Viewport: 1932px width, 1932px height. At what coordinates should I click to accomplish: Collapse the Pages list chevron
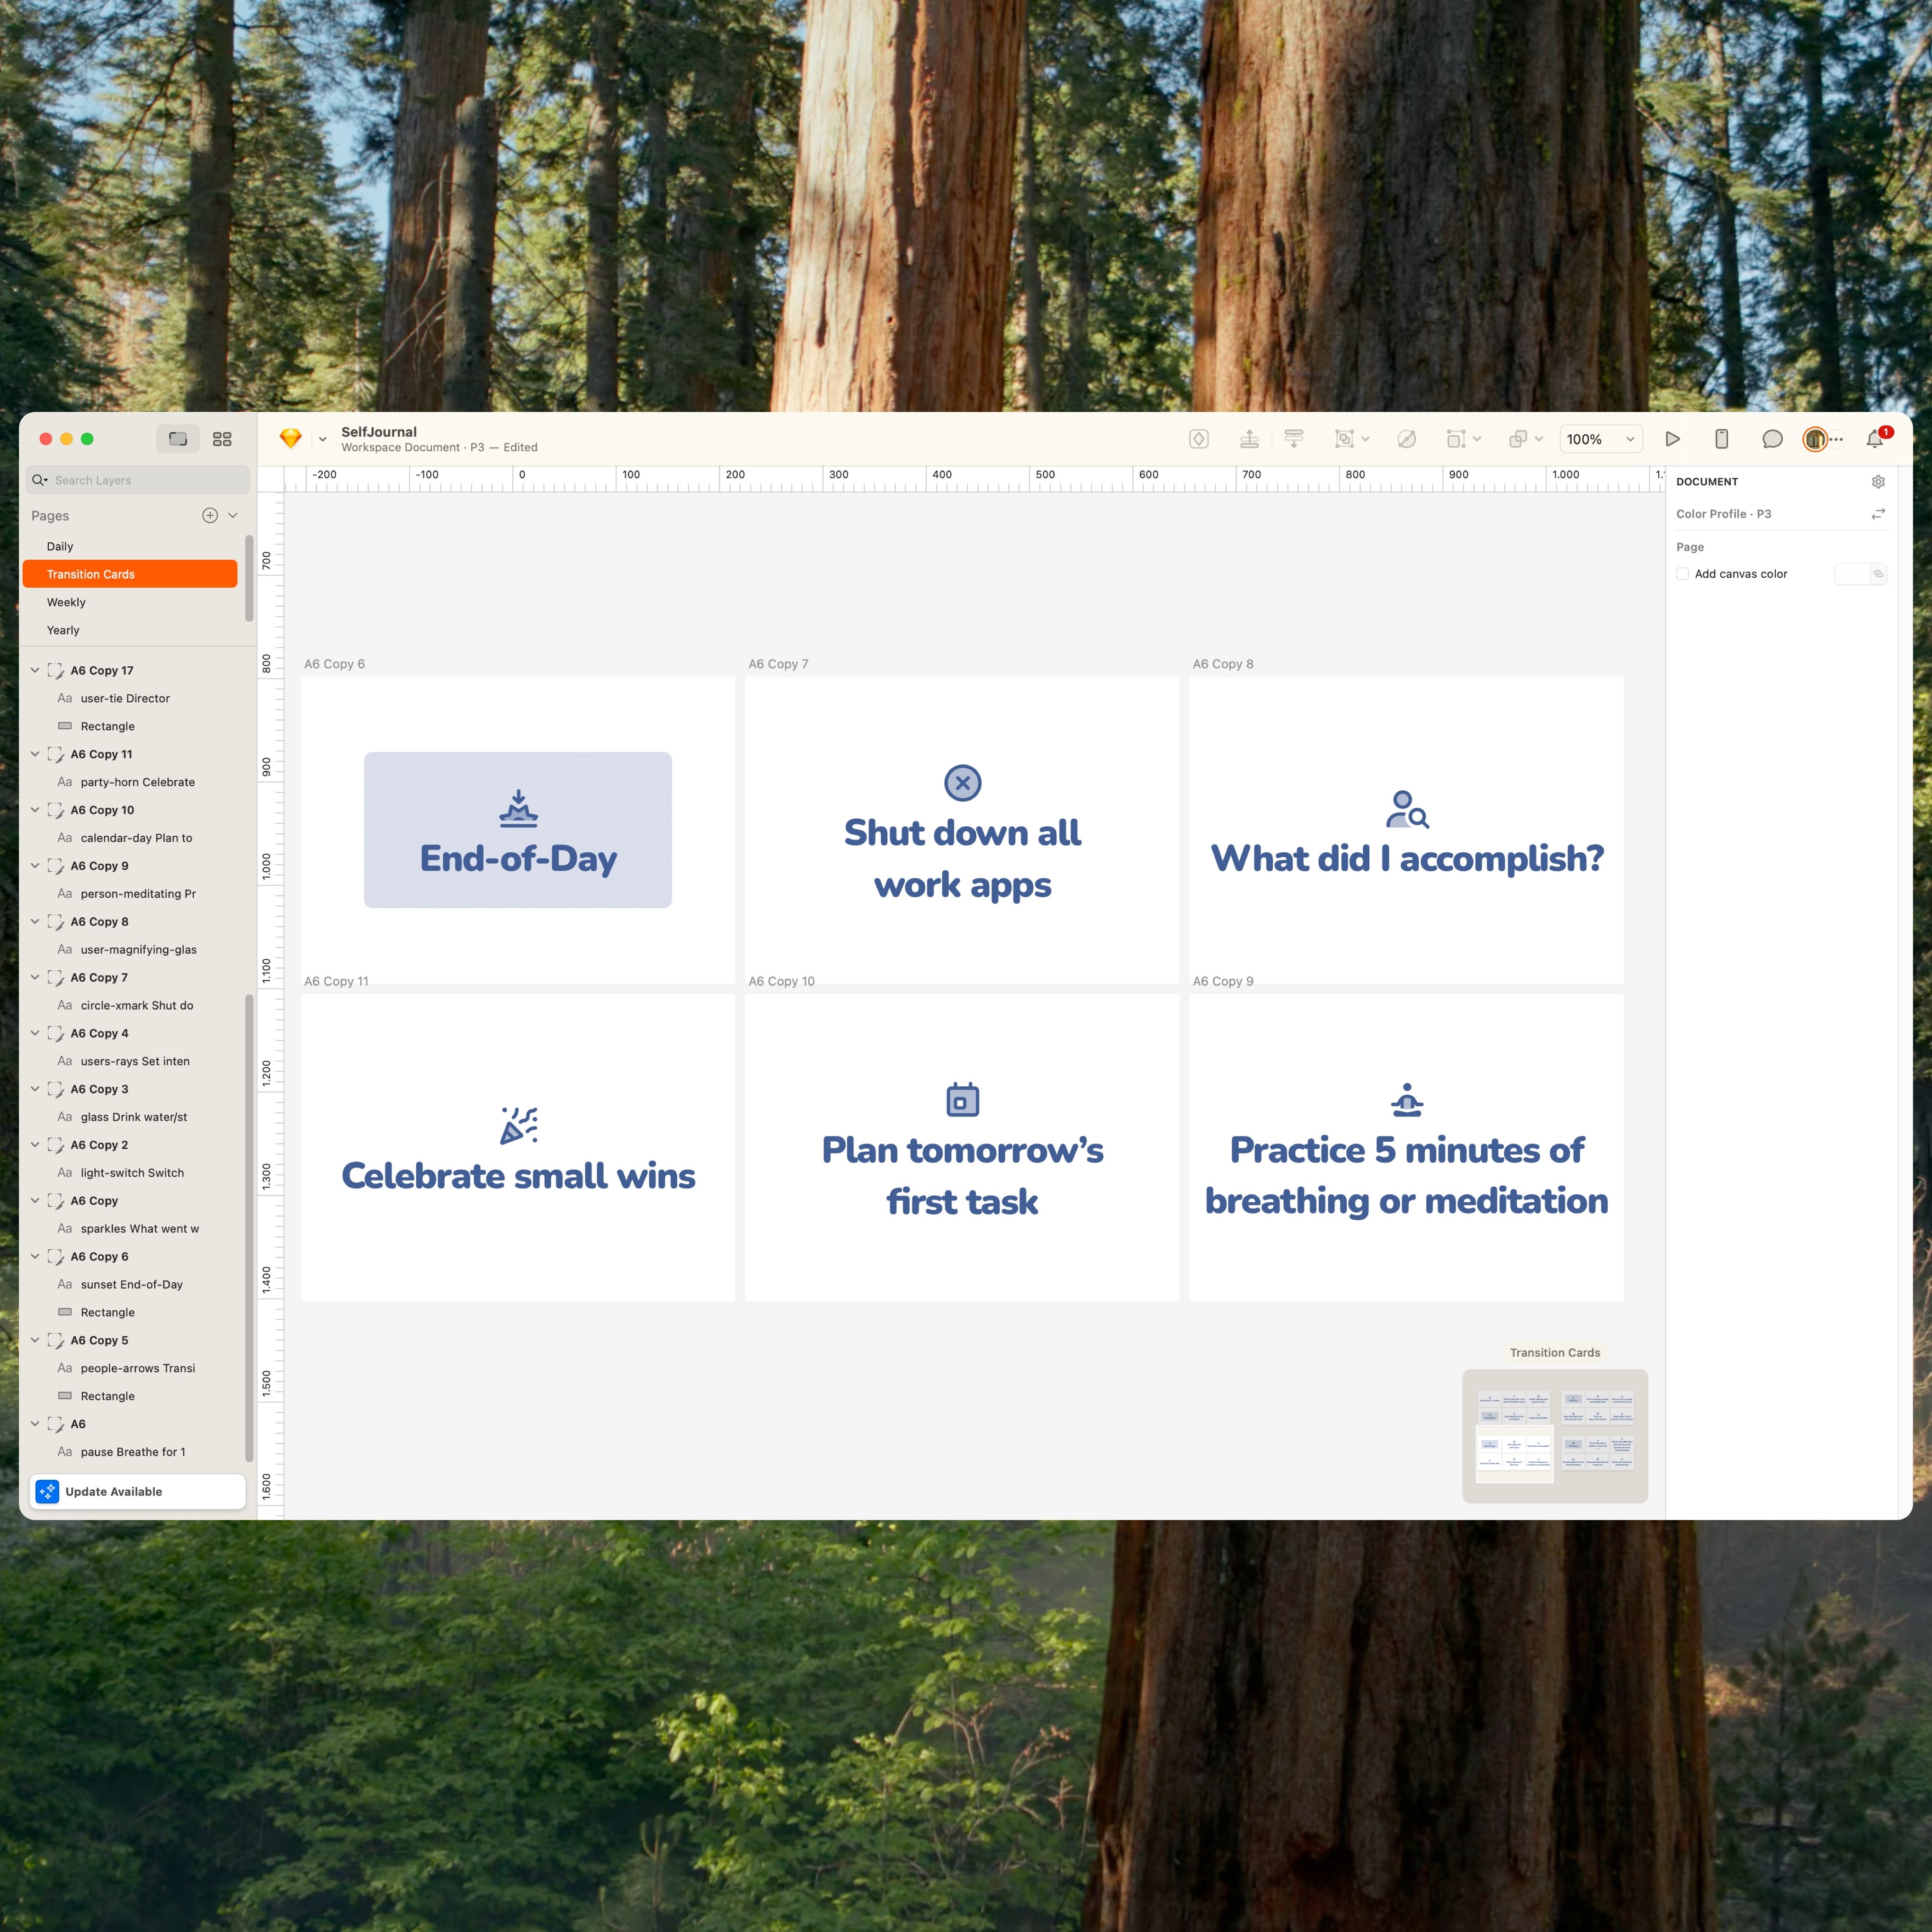(x=233, y=515)
